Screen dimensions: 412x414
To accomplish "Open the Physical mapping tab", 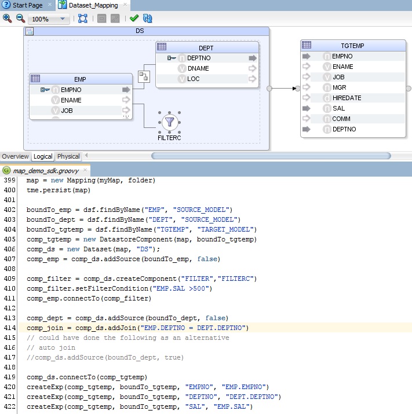I will (68, 156).
